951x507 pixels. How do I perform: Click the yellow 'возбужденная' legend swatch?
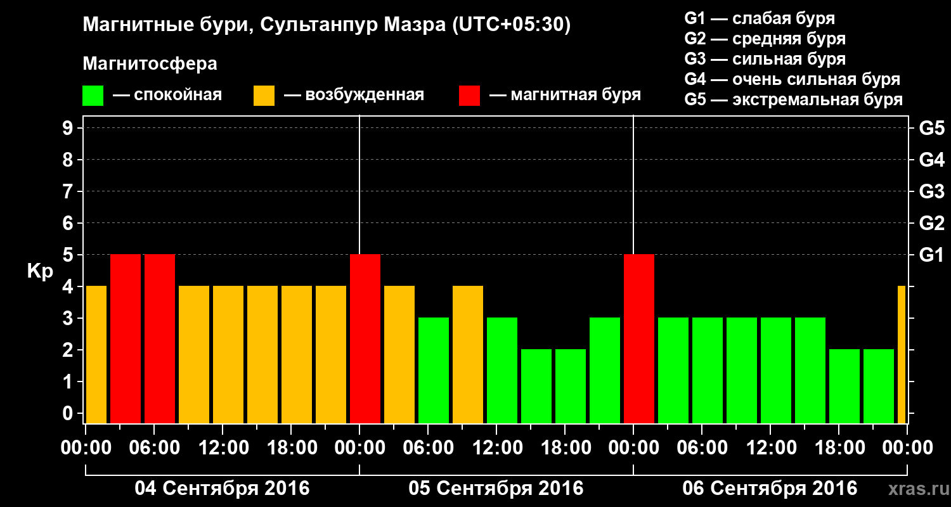tap(264, 95)
